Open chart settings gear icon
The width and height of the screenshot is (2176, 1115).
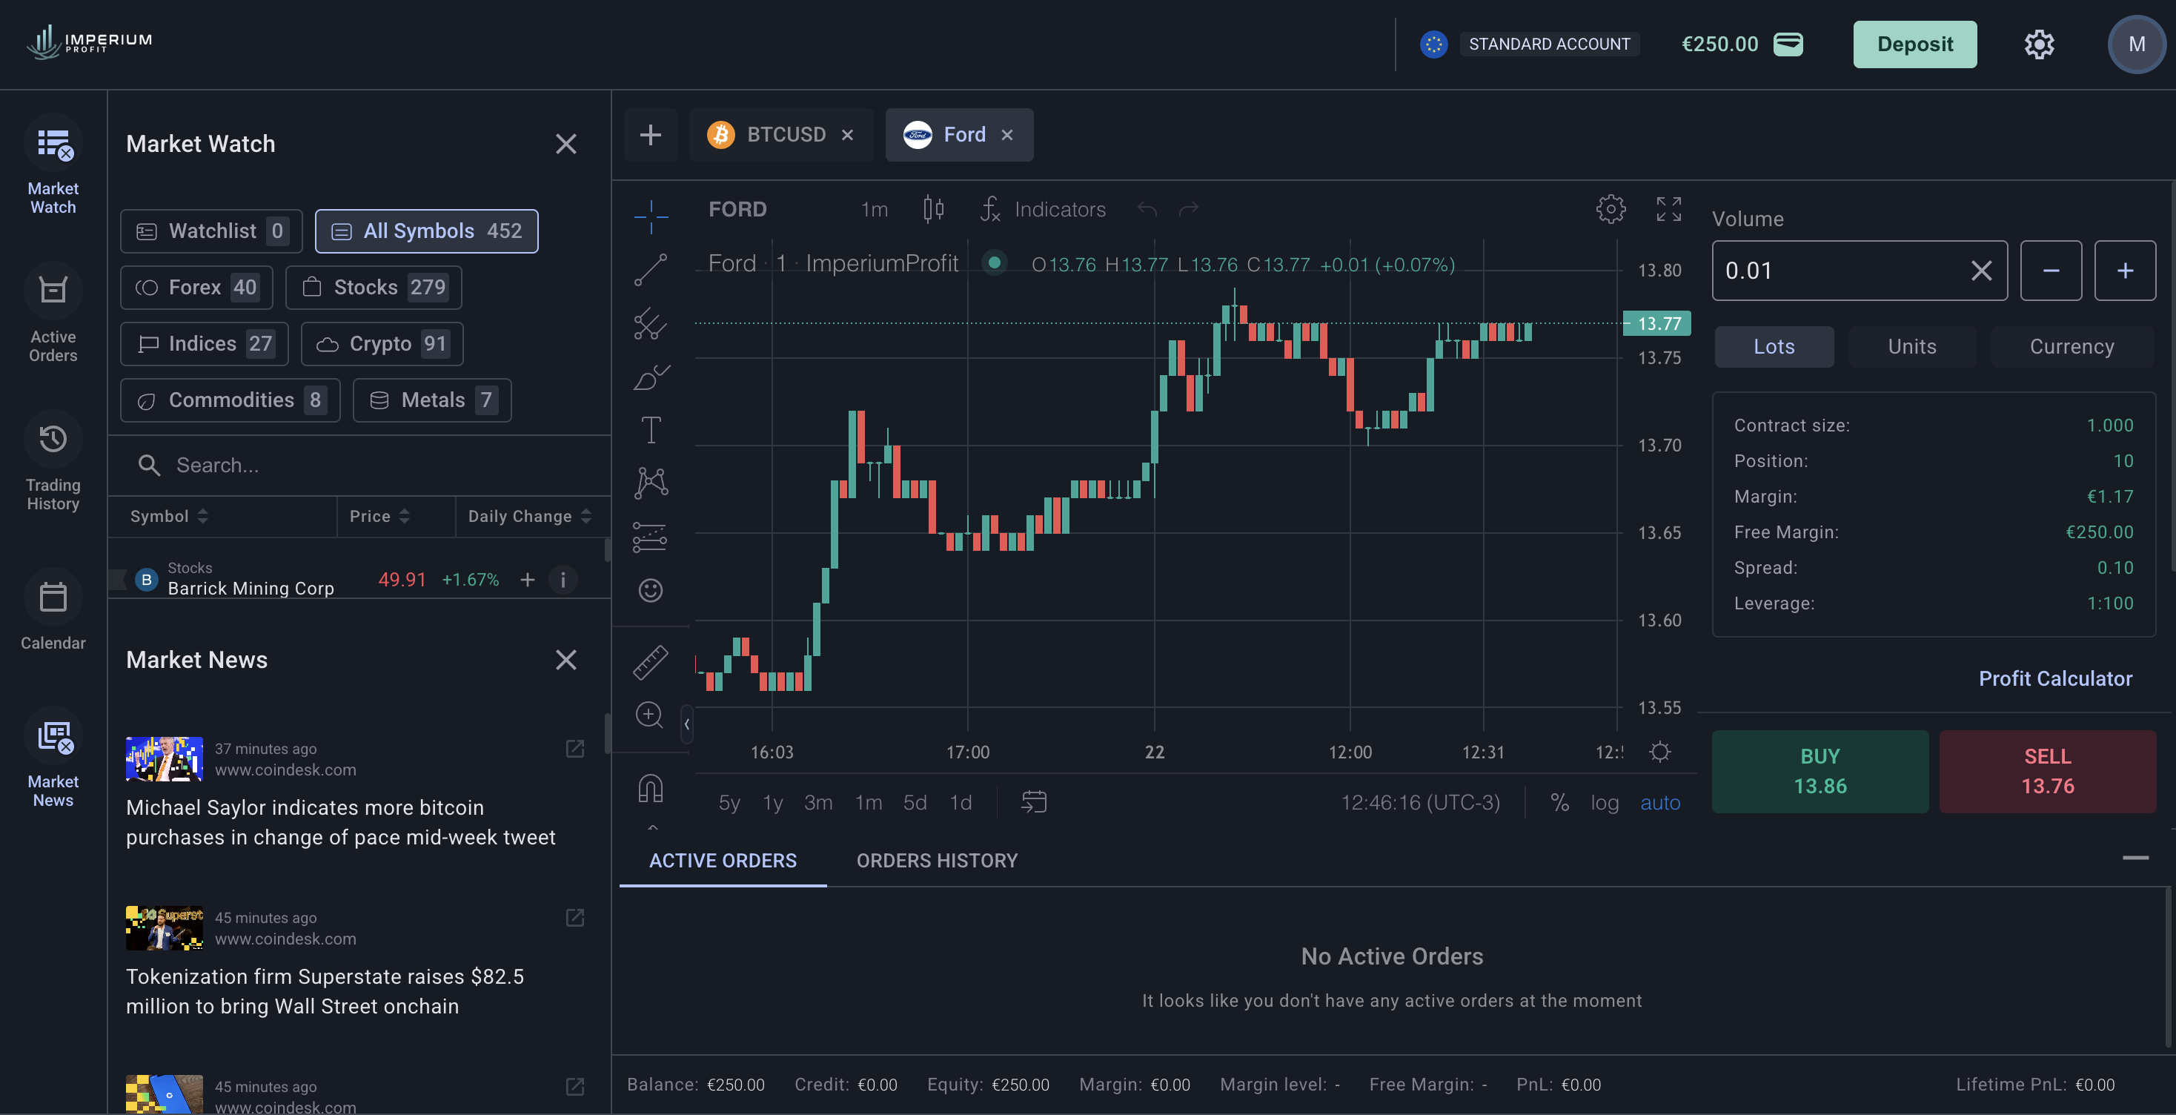pyautogui.click(x=1610, y=208)
